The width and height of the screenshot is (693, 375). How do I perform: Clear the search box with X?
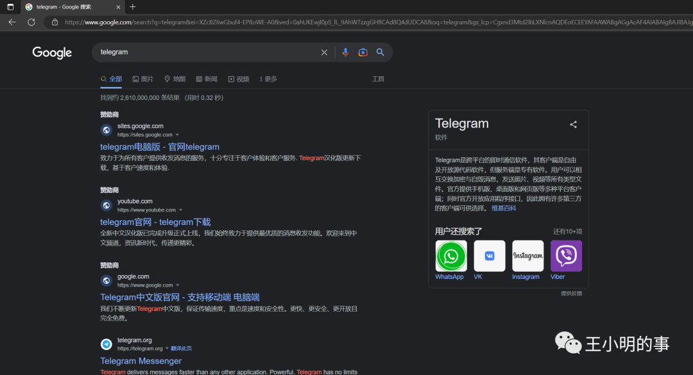(x=324, y=52)
